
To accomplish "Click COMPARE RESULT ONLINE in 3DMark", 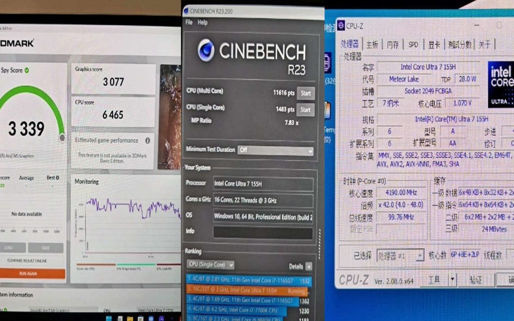I will [27, 261].
